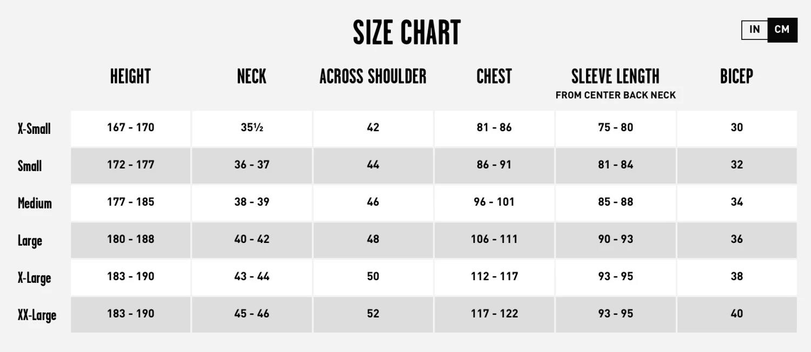
Task: Click the X-Large size row label
Action: 34,277
